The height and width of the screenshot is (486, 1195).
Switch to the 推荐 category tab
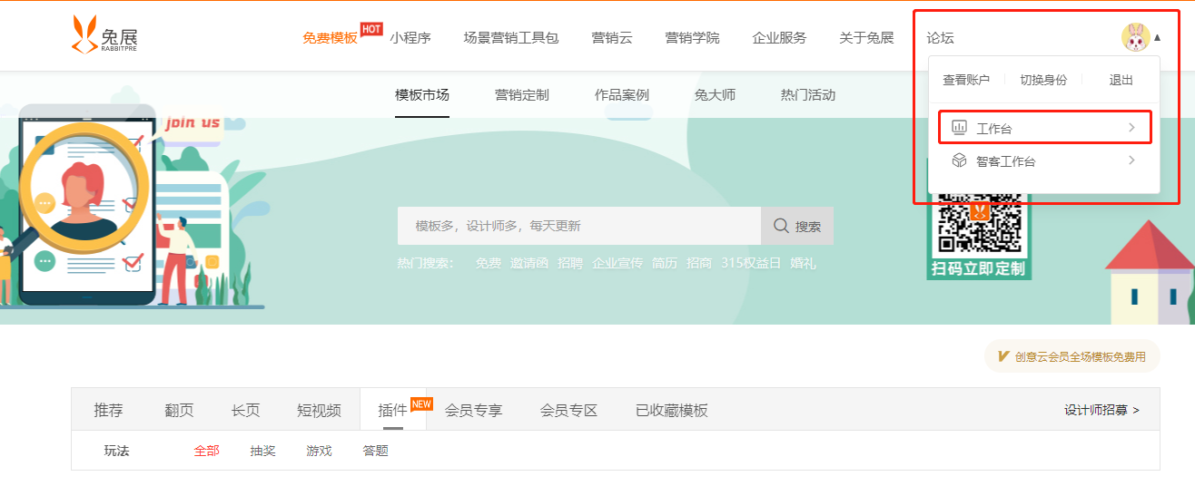coord(108,410)
